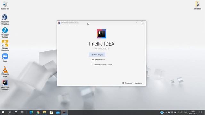Launch Google Chrome from taskbar

(38, 112)
